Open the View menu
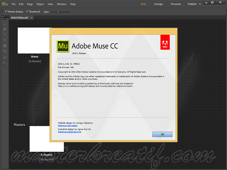 click(50, 4)
